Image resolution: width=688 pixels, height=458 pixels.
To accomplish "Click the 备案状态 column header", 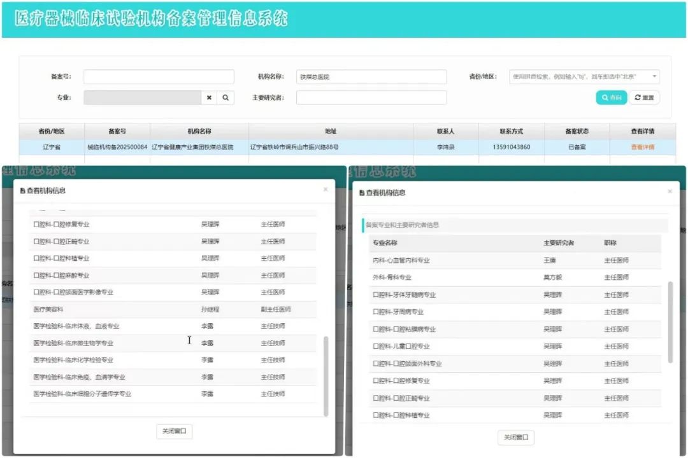I will 577,132.
